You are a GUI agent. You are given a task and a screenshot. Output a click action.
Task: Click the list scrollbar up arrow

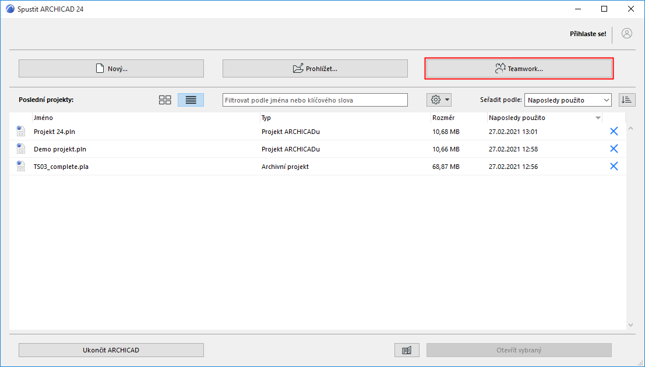(x=630, y=129)
